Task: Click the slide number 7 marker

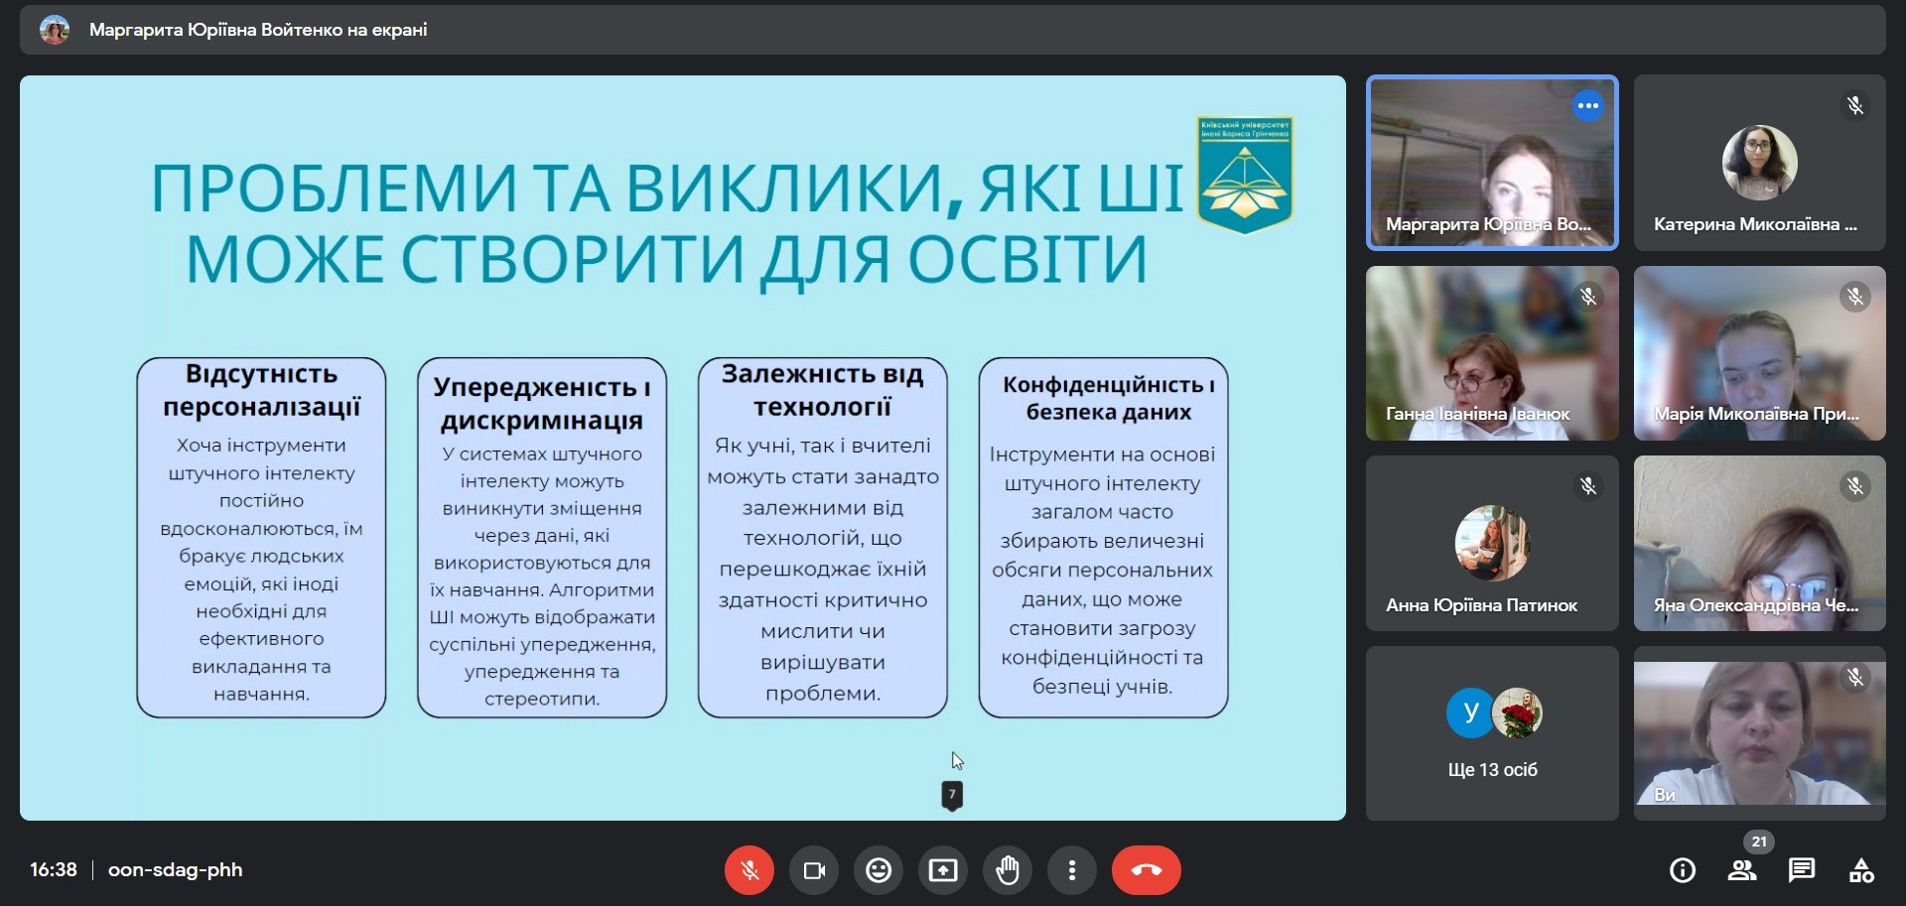Action: (x=952, y=794)
